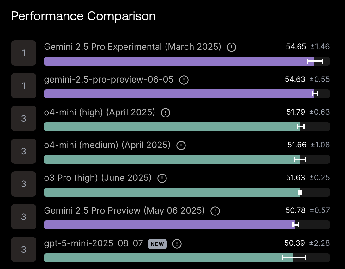The width and height of the screenshot is (345, 269).
Task: Click the 54.63 score value
Action: [295, 79]
